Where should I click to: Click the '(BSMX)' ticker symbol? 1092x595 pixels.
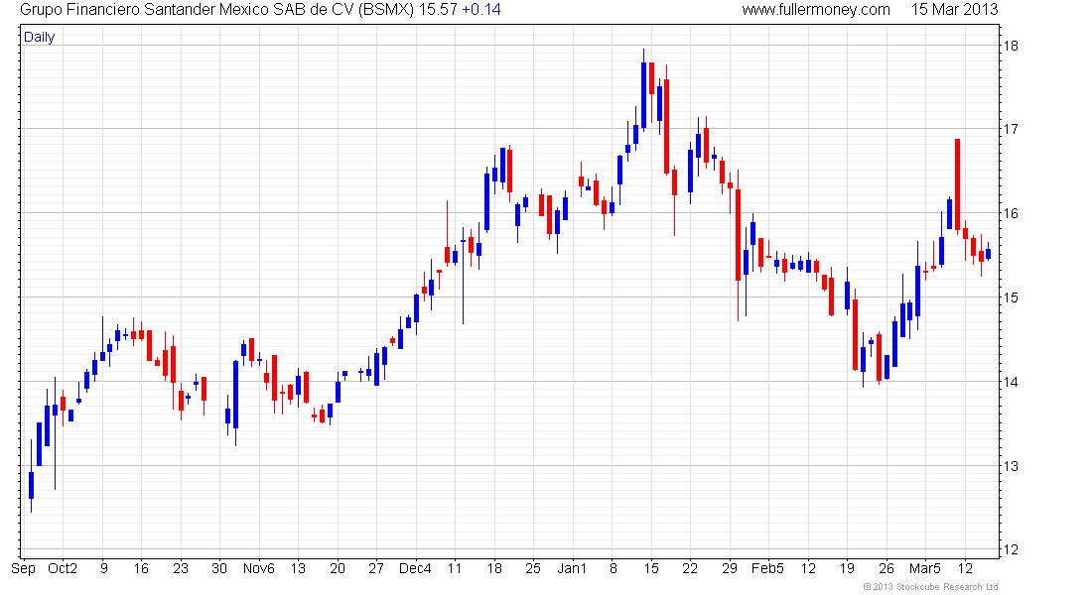coord(386,10)
